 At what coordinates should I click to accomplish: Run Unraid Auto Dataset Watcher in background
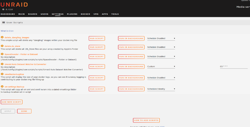[131, 66]
